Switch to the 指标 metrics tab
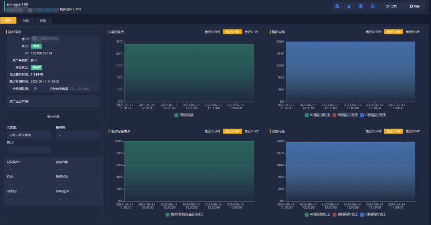Screen dimensions: 431x225 (x=26, y=21)
